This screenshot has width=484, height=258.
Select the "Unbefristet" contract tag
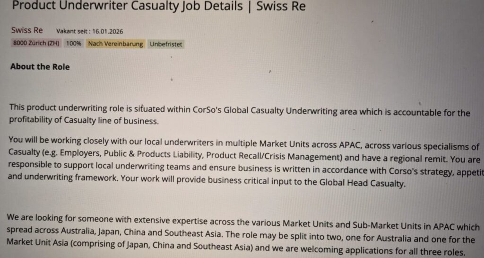(165, 44)
